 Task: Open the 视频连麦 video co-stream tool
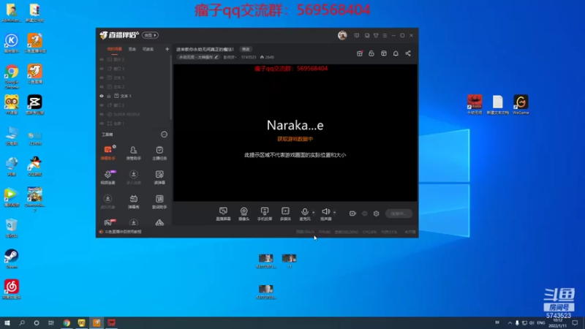107,177
